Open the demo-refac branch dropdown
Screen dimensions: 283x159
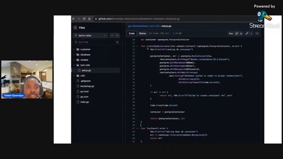(x=90, y=35)
